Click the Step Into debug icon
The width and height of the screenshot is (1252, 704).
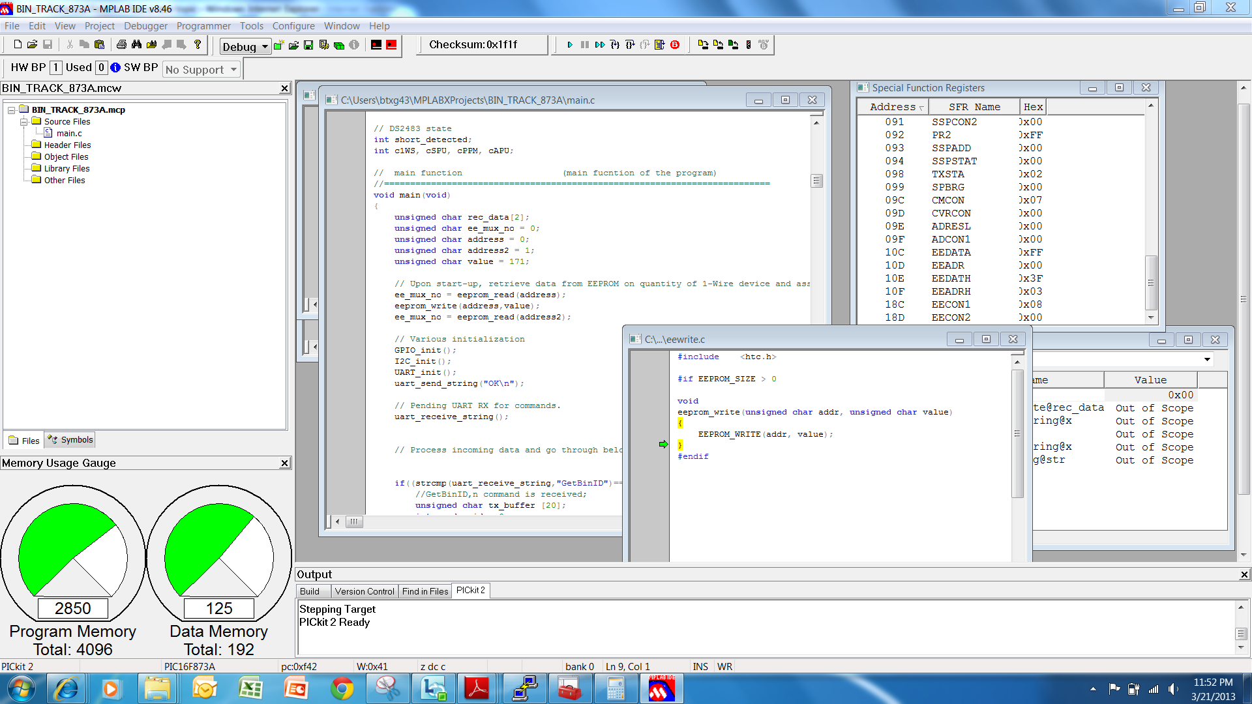coord(615,45)
